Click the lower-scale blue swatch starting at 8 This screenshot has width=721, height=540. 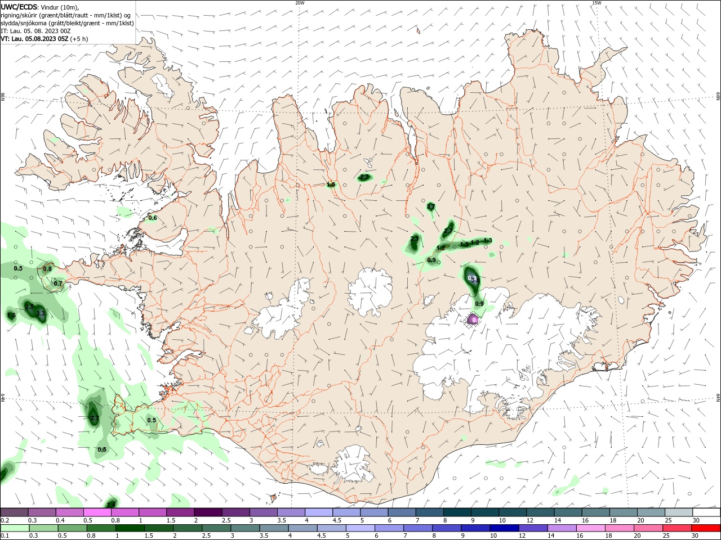click(x=447, y=528)
